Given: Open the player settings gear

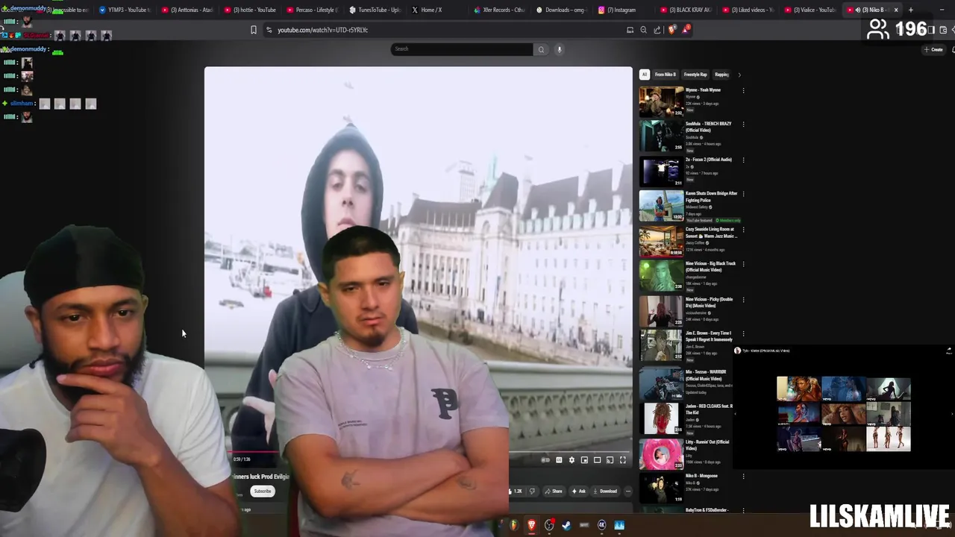Looking at the screenshot, I should point(572,460).
